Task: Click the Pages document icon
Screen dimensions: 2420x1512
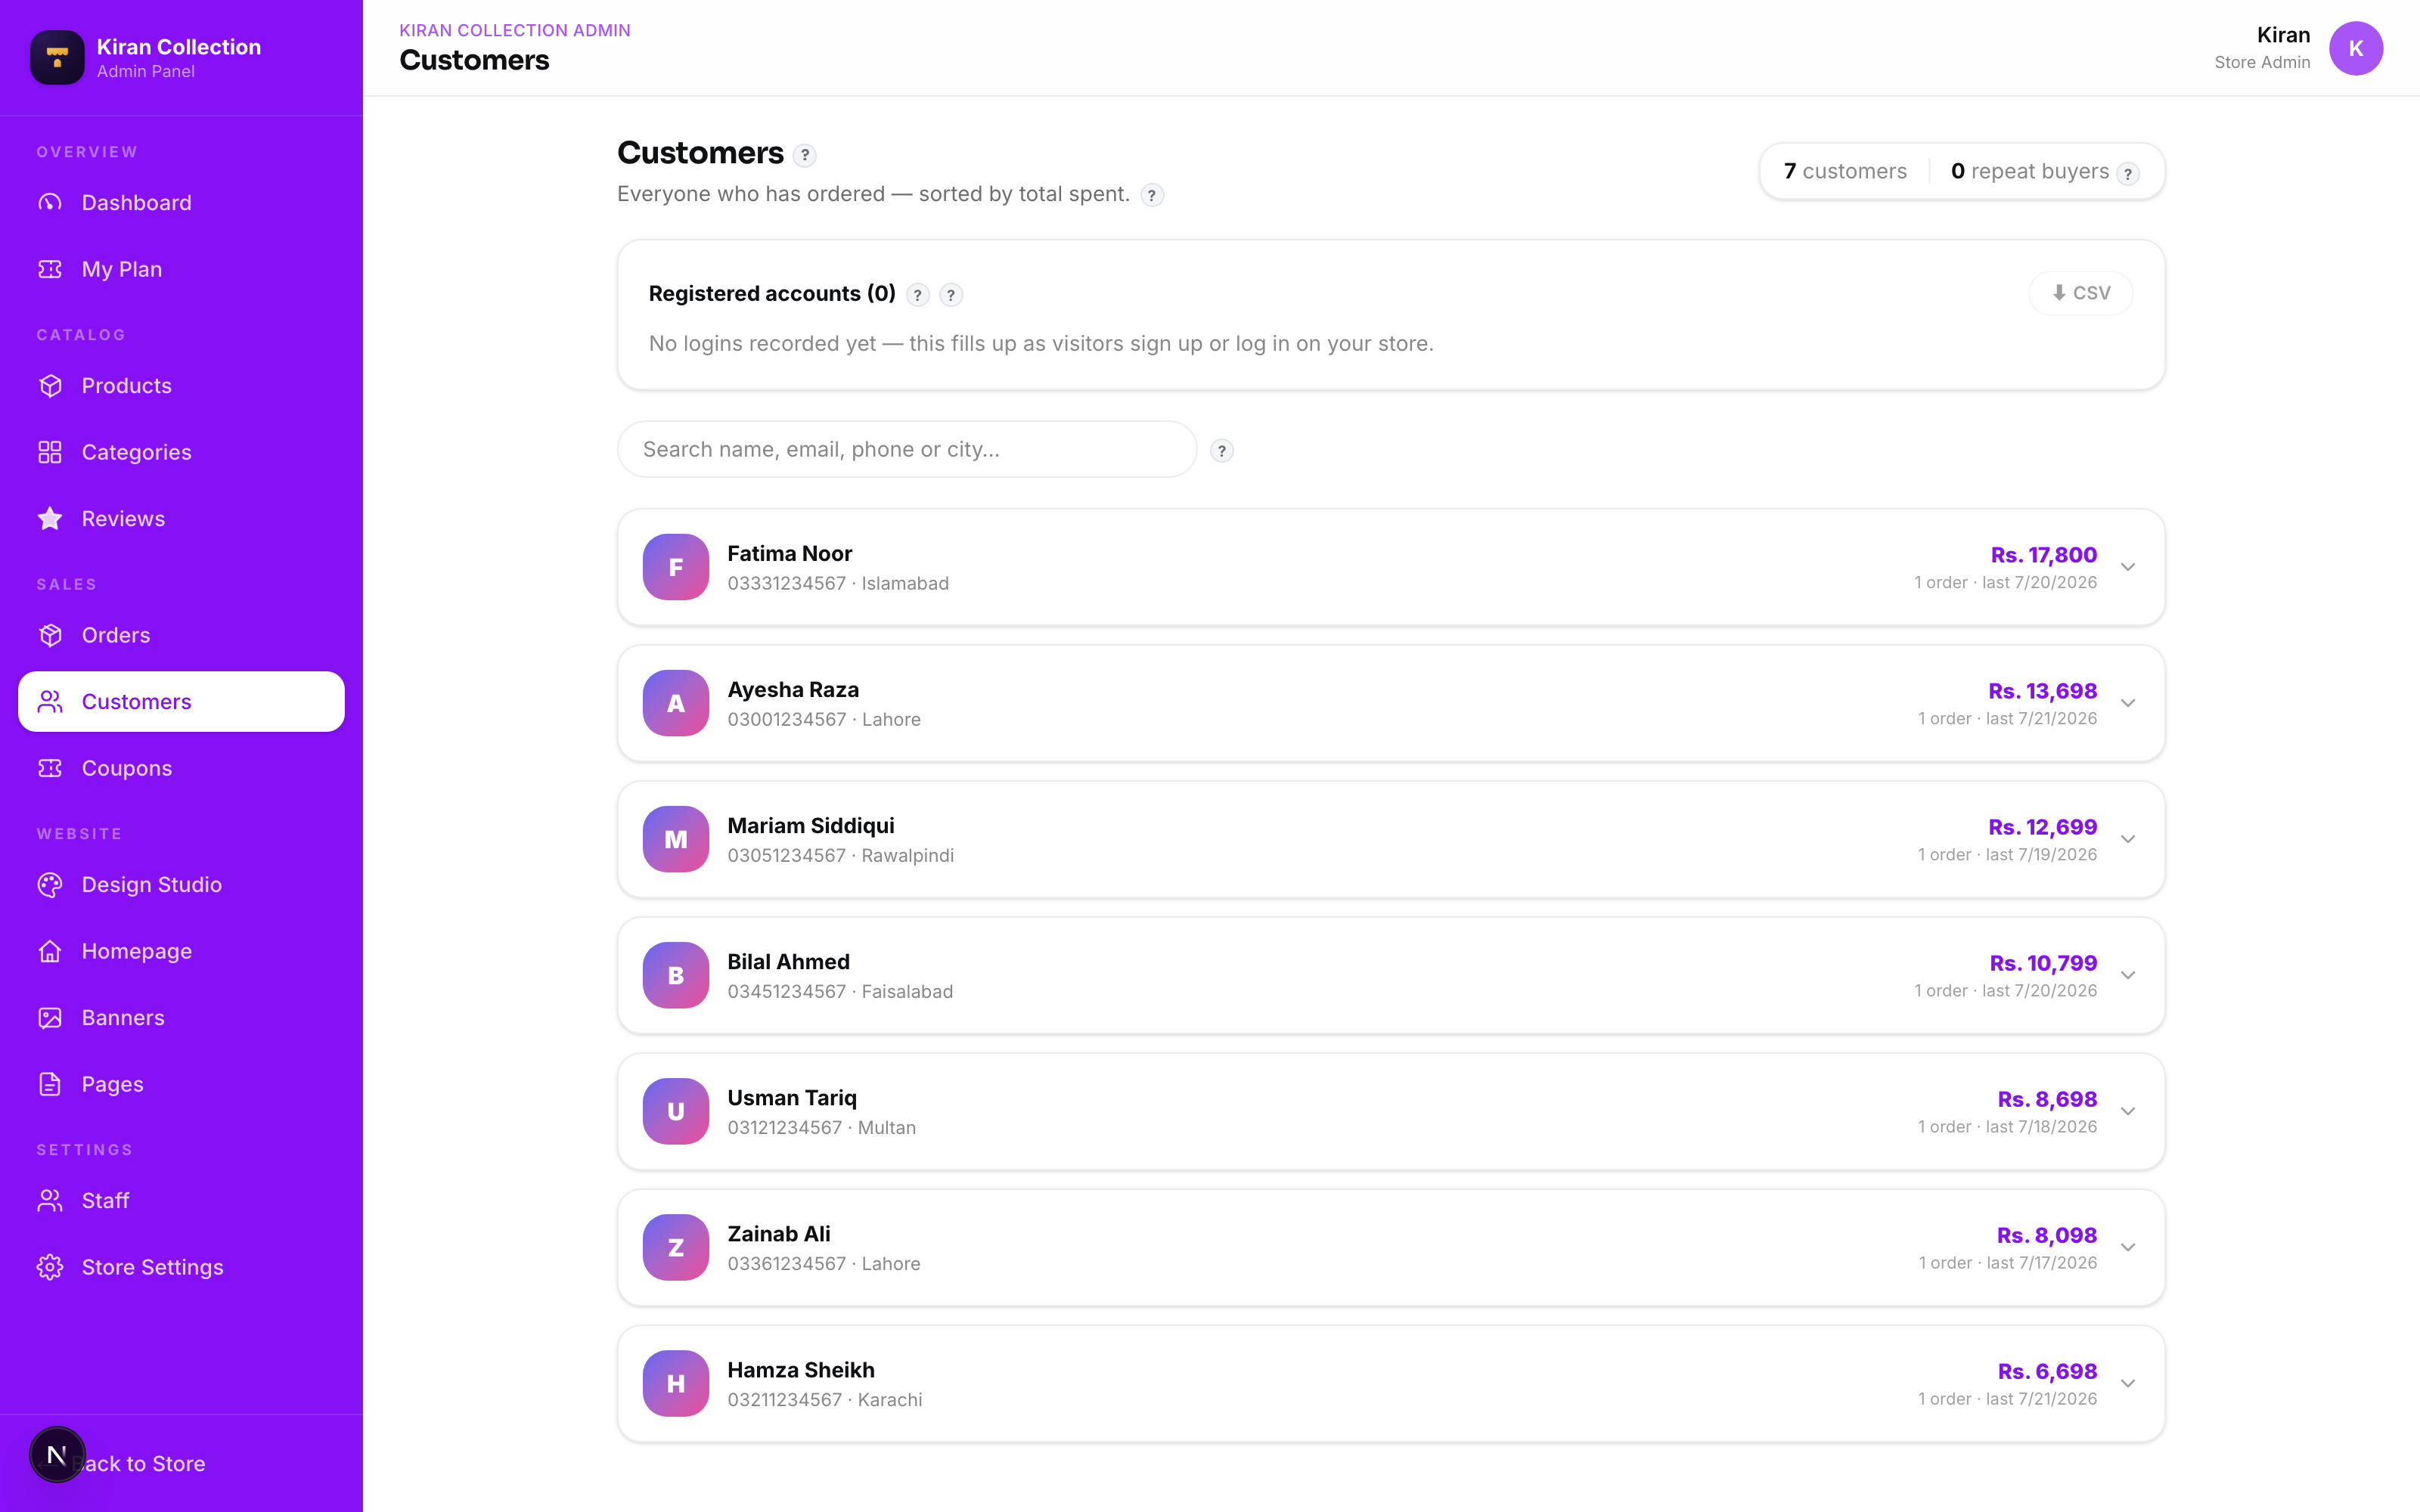Action: (50, 1084)
